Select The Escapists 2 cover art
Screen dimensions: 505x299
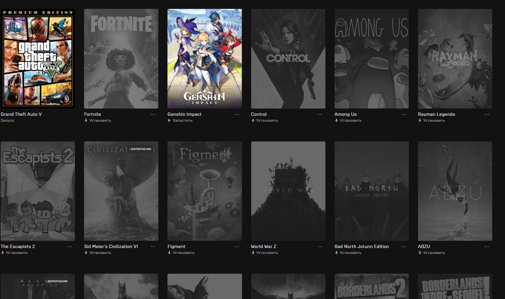[x=38, y=191]
